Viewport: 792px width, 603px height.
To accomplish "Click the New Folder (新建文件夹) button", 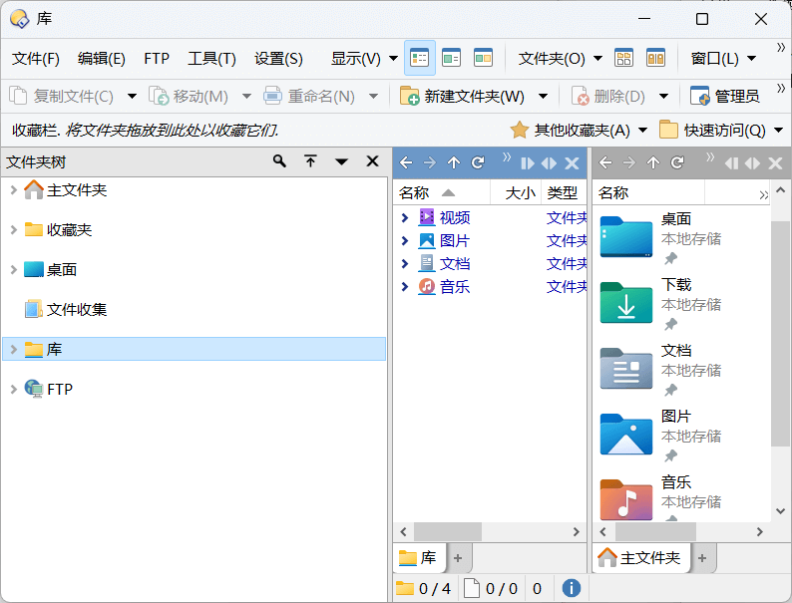I will [463, 96].
